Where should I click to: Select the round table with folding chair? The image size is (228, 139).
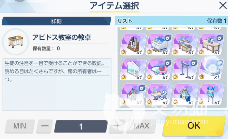[x=159, y=94]
